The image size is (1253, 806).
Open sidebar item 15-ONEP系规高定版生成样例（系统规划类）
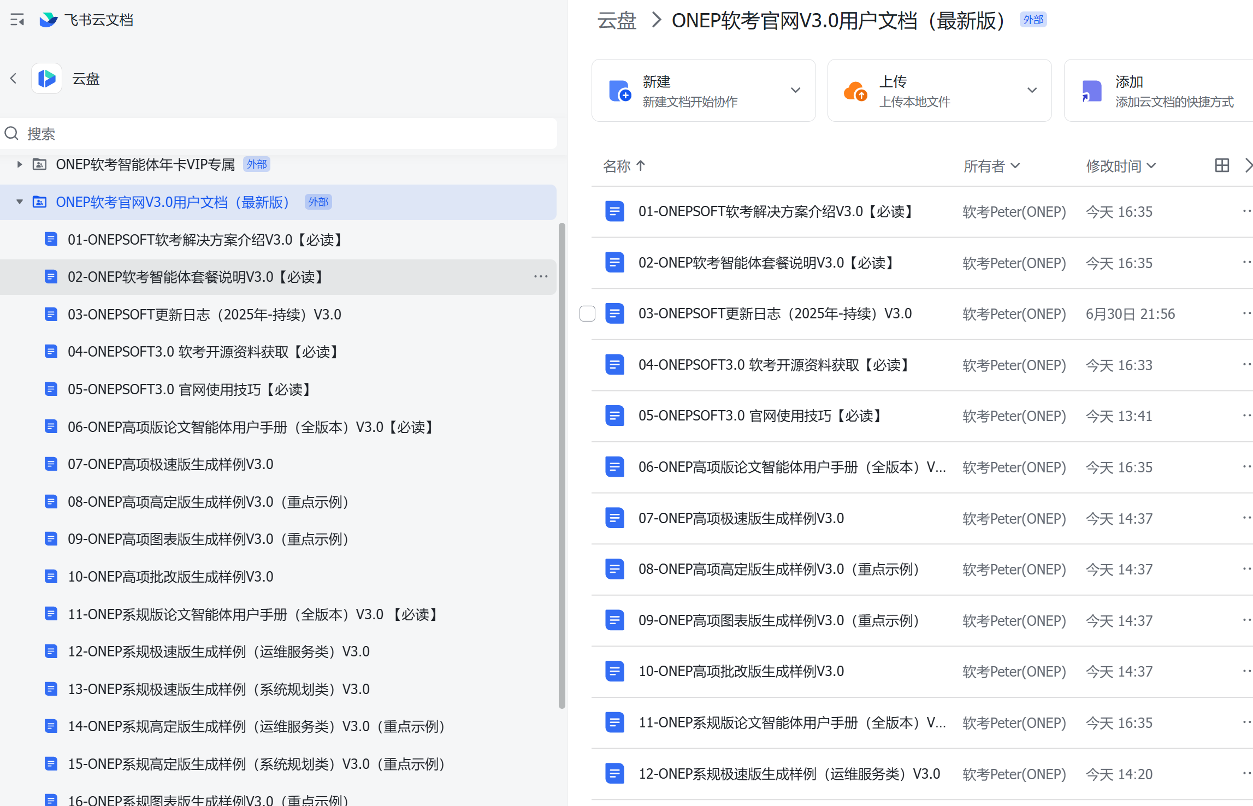(x=278, y=764)
